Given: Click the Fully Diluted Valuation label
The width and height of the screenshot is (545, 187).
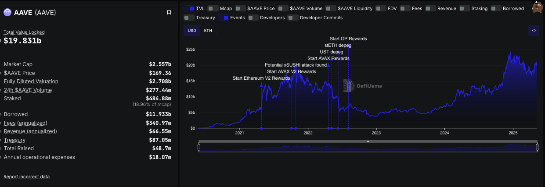Looking at the screenshot, I should pos(31,81).
